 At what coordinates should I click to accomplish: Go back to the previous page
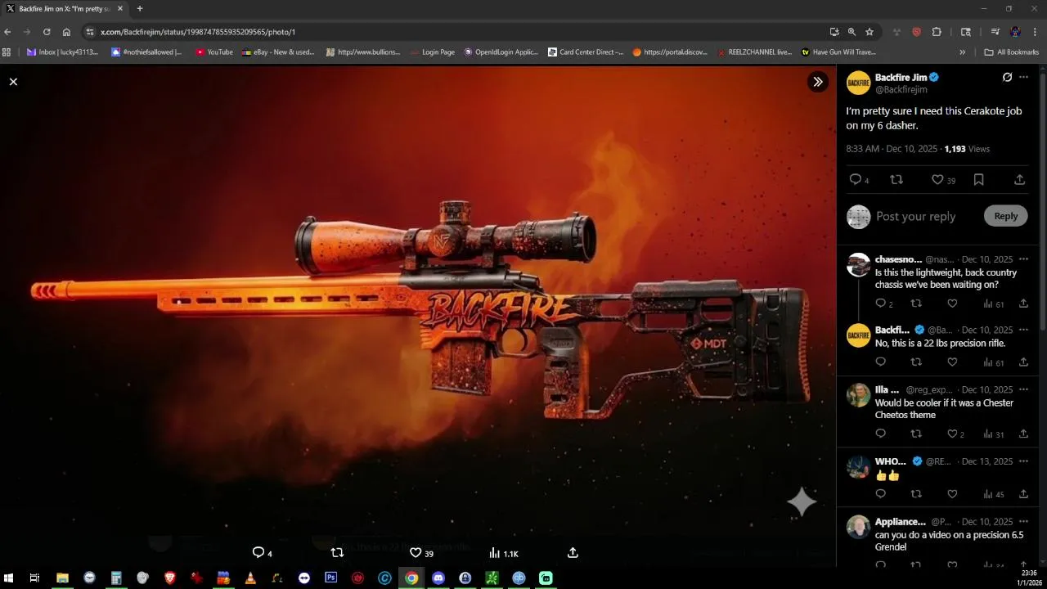(7, 32)
